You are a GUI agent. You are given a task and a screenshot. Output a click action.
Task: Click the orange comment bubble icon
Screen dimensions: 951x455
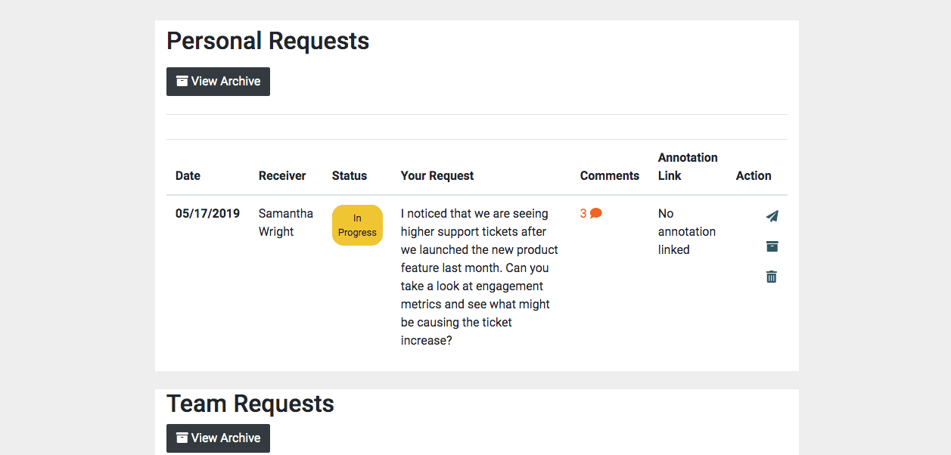[x=596, y=214]
